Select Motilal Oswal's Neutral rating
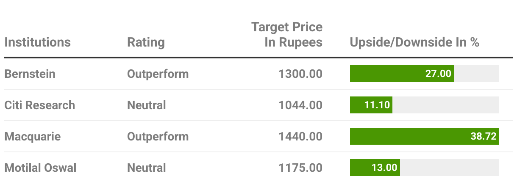 click(146, 168)
